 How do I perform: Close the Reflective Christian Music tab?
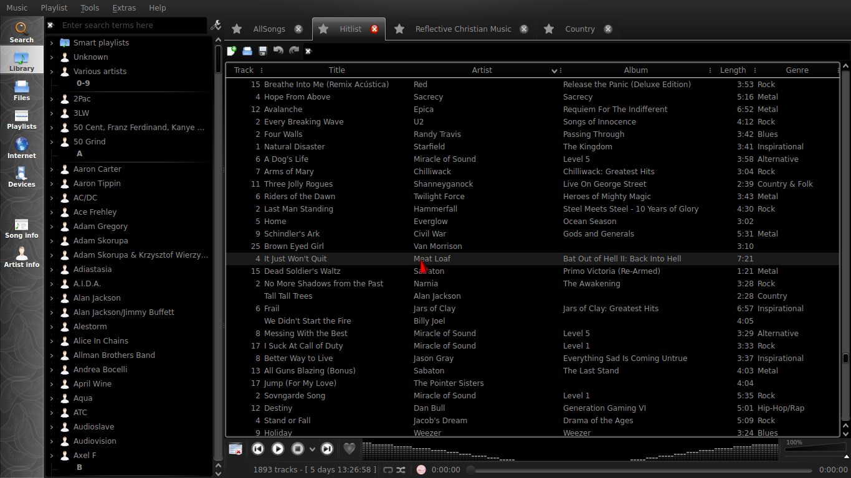(524, 29)
